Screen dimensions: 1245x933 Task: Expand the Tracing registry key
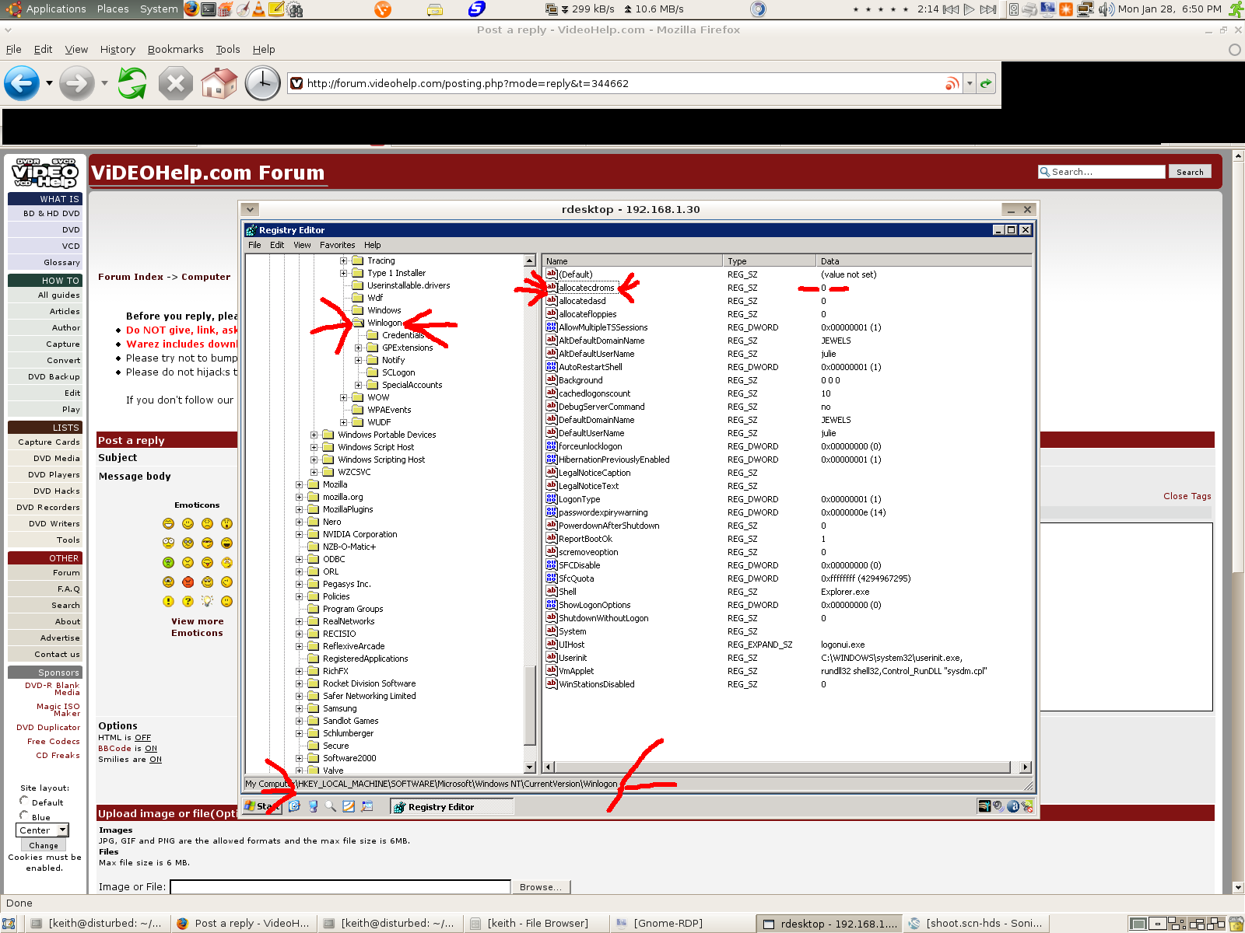pyautogui.click(x=344, y=260)
